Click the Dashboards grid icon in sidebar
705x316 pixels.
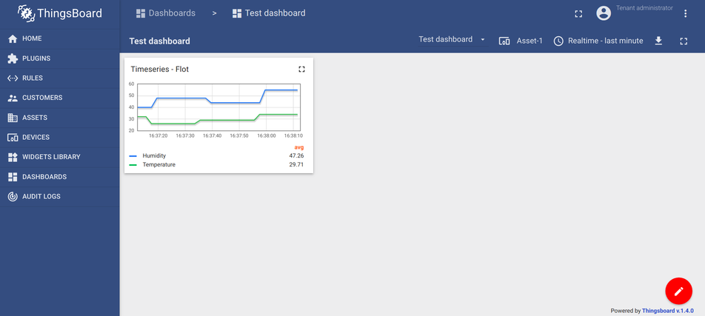(x=13, y=177)
